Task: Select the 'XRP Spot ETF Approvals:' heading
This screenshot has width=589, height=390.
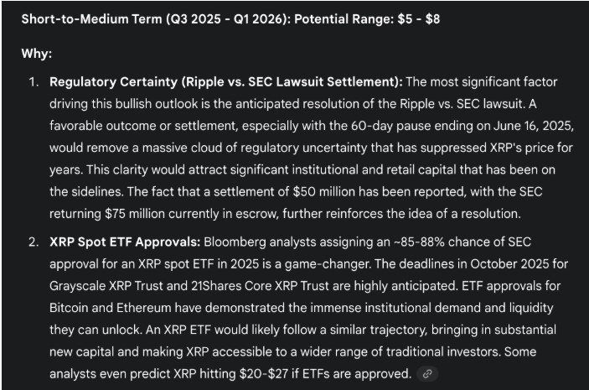Action: coord(125,242)
